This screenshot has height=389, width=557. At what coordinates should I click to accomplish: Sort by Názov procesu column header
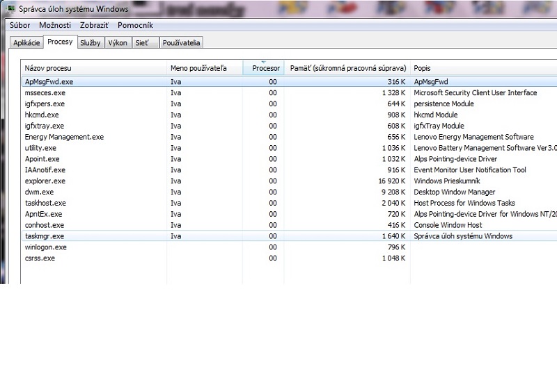48,68
